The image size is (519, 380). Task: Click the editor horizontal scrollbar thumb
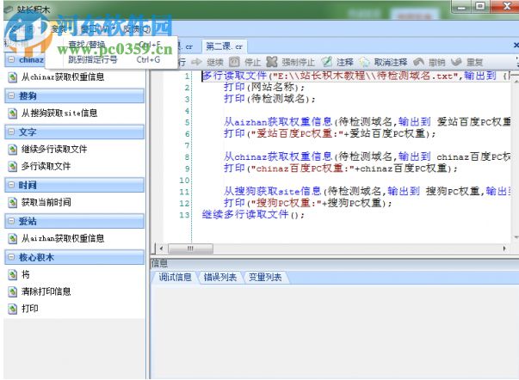point(190,248)
